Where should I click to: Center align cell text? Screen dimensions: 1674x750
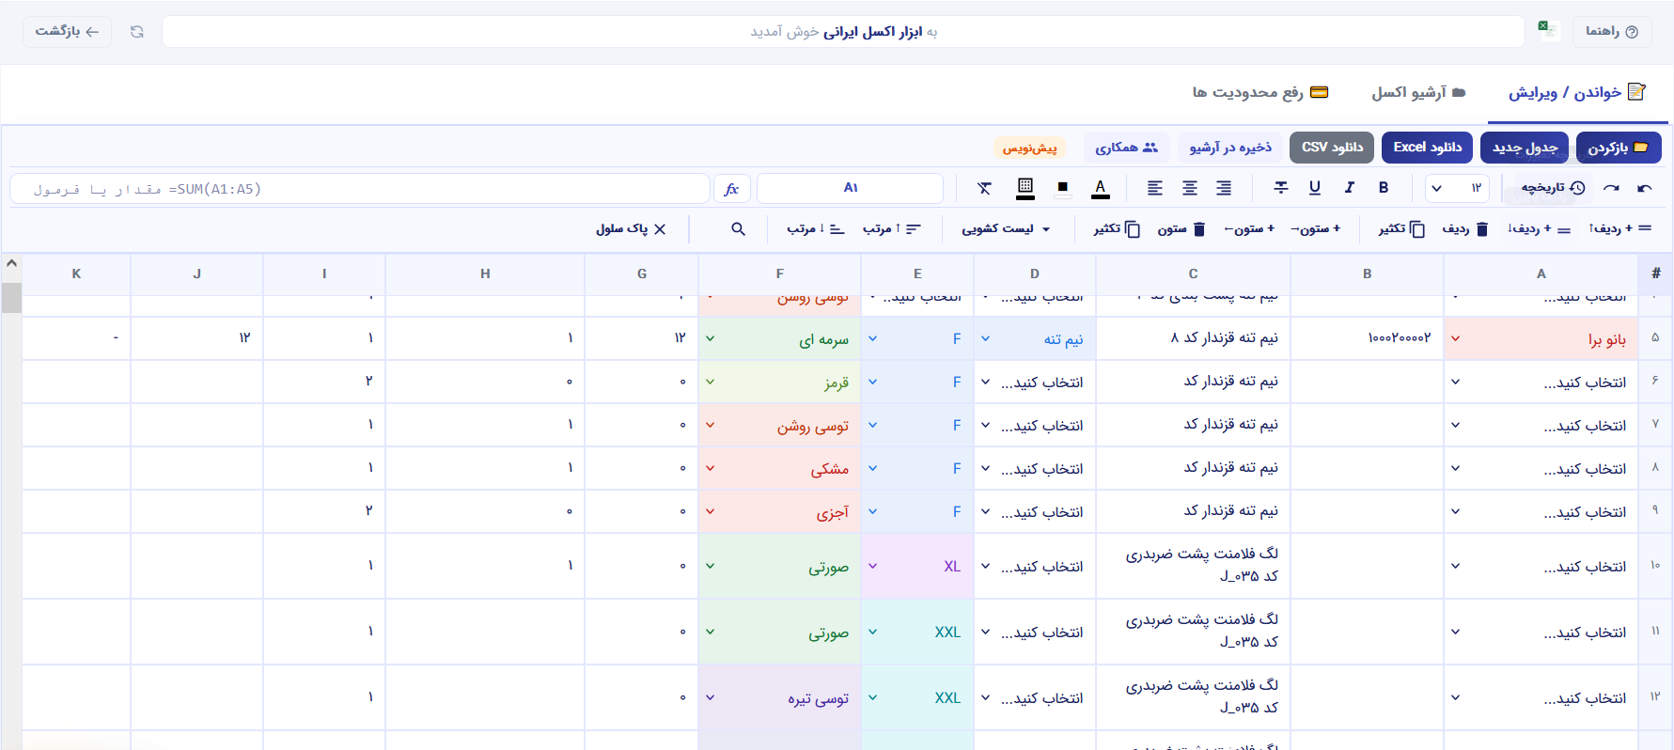[1190, 188]
